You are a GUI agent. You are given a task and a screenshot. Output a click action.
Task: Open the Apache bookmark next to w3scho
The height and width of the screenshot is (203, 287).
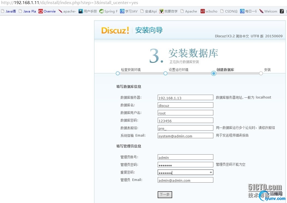189,11
